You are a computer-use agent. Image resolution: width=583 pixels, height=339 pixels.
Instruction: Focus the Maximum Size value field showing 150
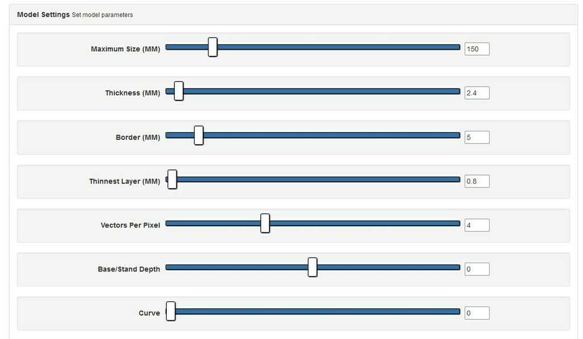pyautogui.click(x=477, y=49)
